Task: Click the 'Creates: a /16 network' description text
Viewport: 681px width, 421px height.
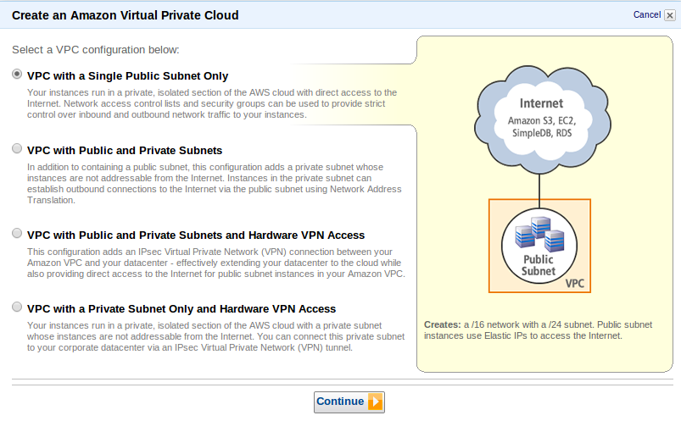Action: 539,330
